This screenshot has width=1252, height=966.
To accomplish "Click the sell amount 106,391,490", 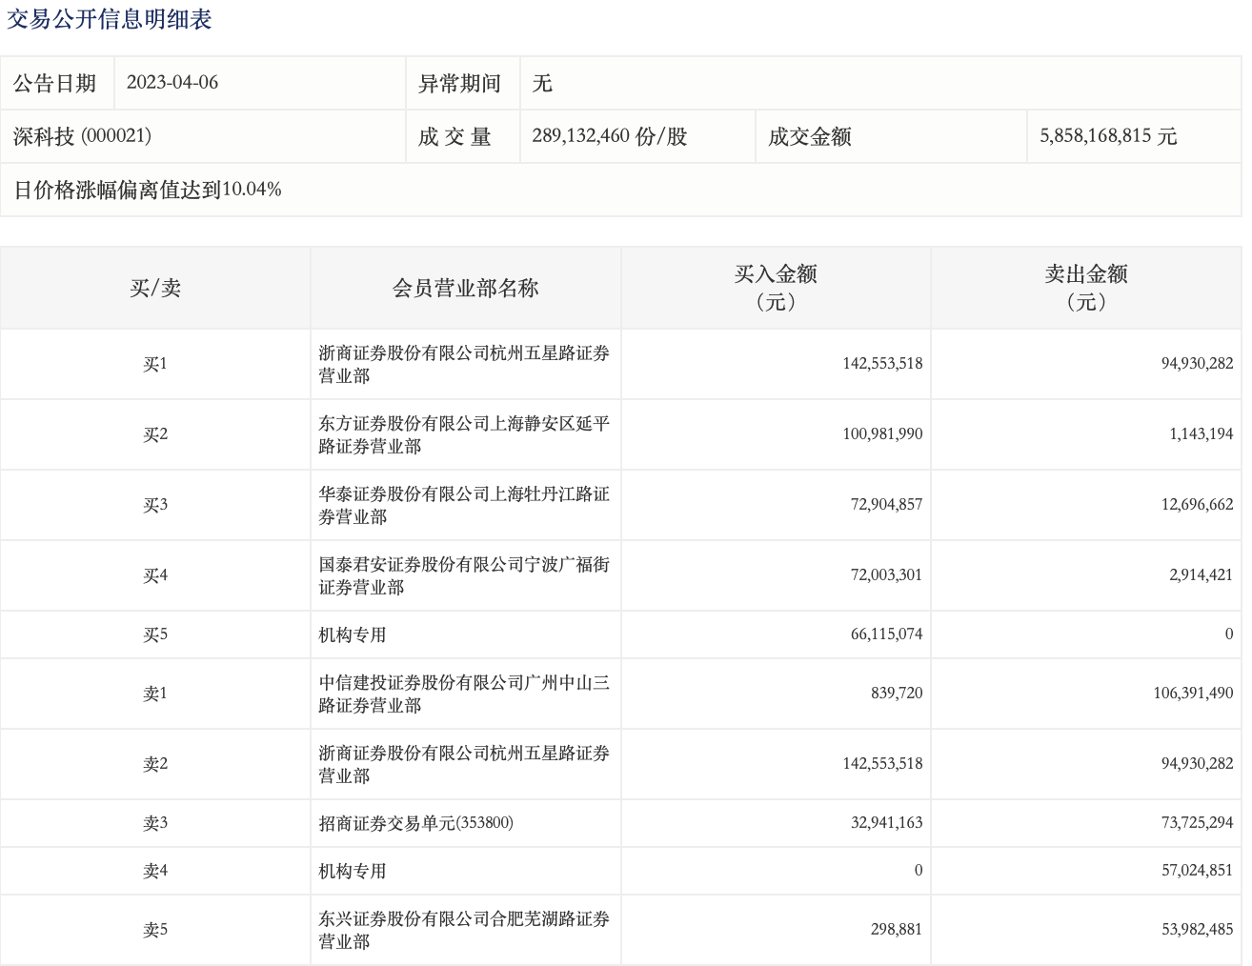I will [x=1193, y=694].
